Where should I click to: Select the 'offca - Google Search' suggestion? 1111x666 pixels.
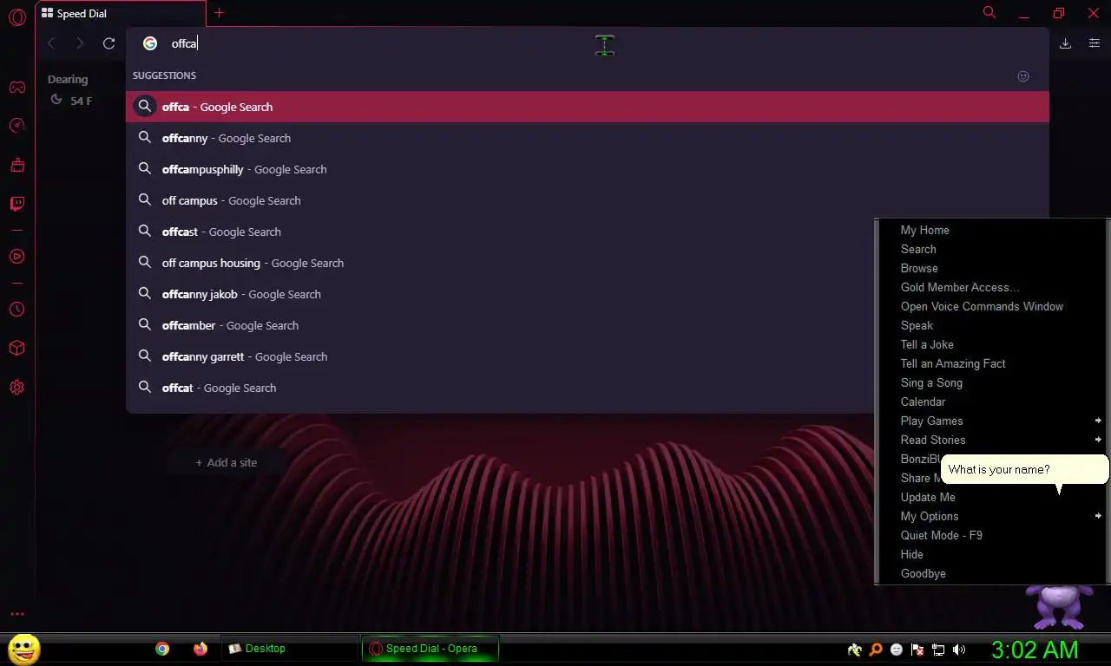pyautogui.click(x=588, y=107)
